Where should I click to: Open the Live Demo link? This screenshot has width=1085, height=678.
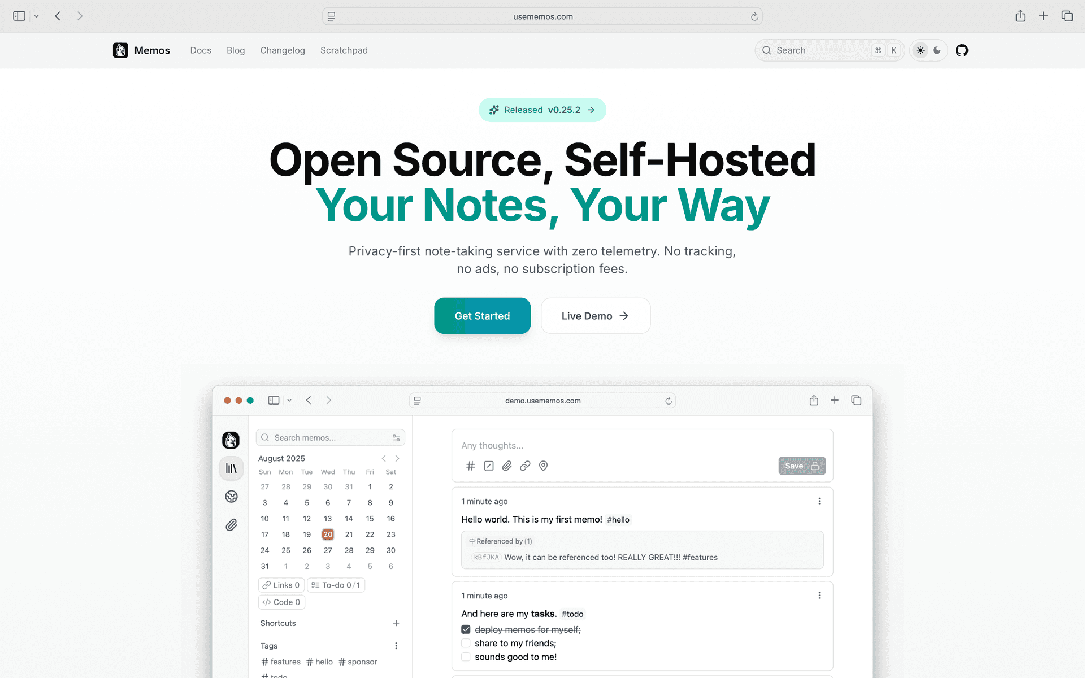595,316
